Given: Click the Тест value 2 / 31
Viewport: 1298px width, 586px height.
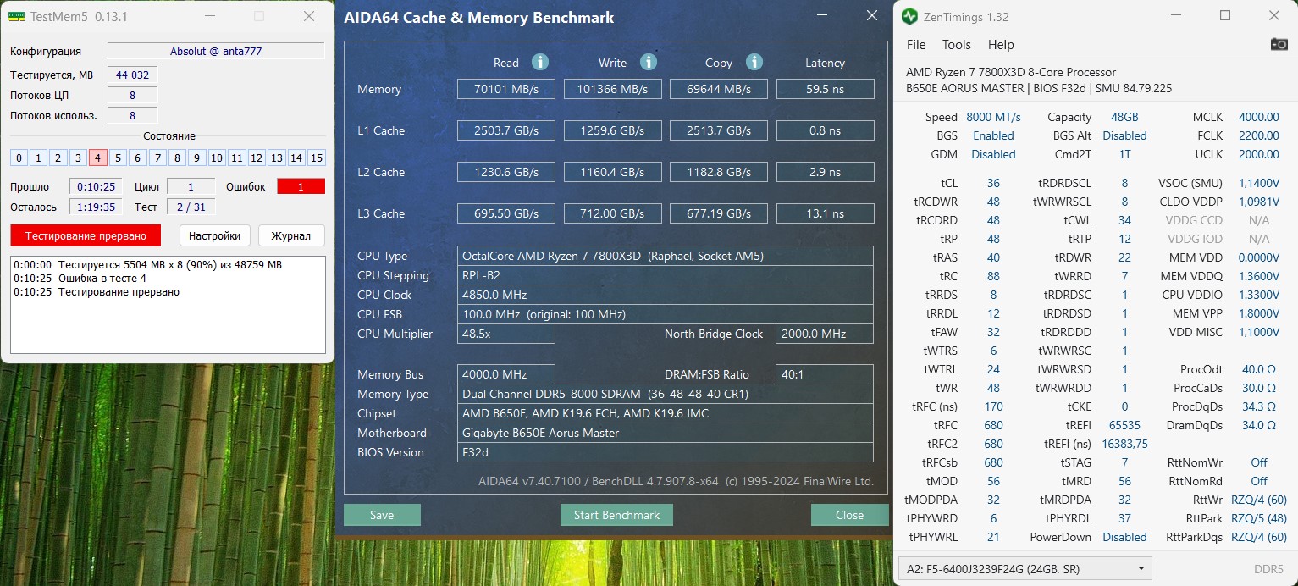Looking at the screenshot, I should pos(191,207).
